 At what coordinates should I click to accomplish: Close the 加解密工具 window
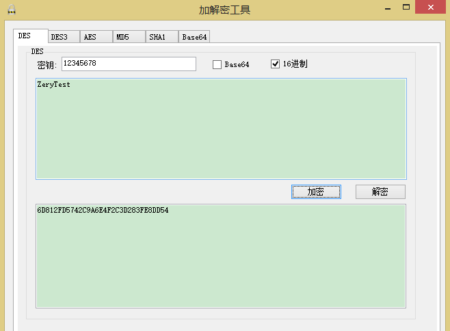[x=430, y=7]
